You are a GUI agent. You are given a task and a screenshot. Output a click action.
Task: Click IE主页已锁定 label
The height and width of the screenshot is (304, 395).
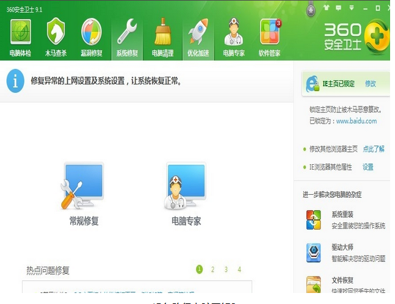point(339,84)
